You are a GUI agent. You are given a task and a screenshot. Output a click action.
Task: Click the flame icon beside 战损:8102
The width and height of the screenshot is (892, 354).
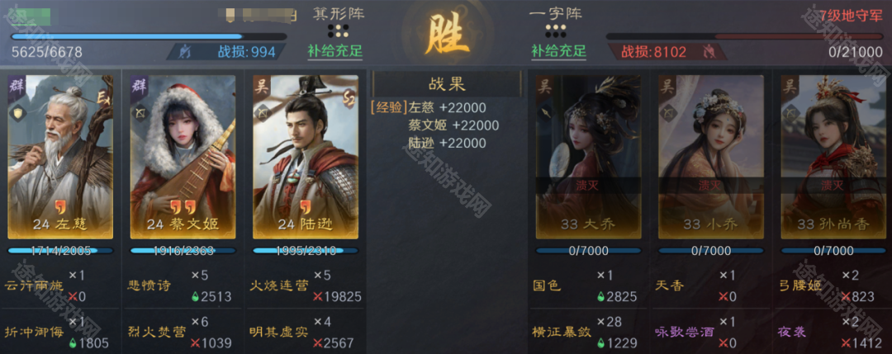(709, 52)
